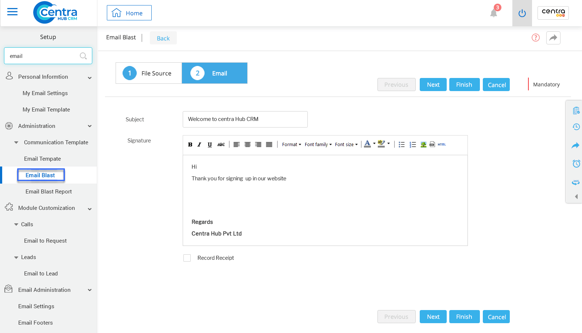Collapse the Module Customization section
The width and height of the screenshot is (582, 333).
click(x=90, y=209)
